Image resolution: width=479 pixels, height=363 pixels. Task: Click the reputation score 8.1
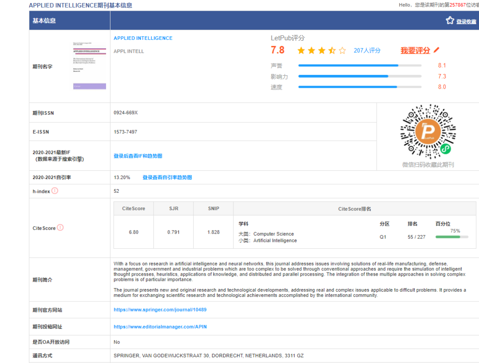point(442,65)
